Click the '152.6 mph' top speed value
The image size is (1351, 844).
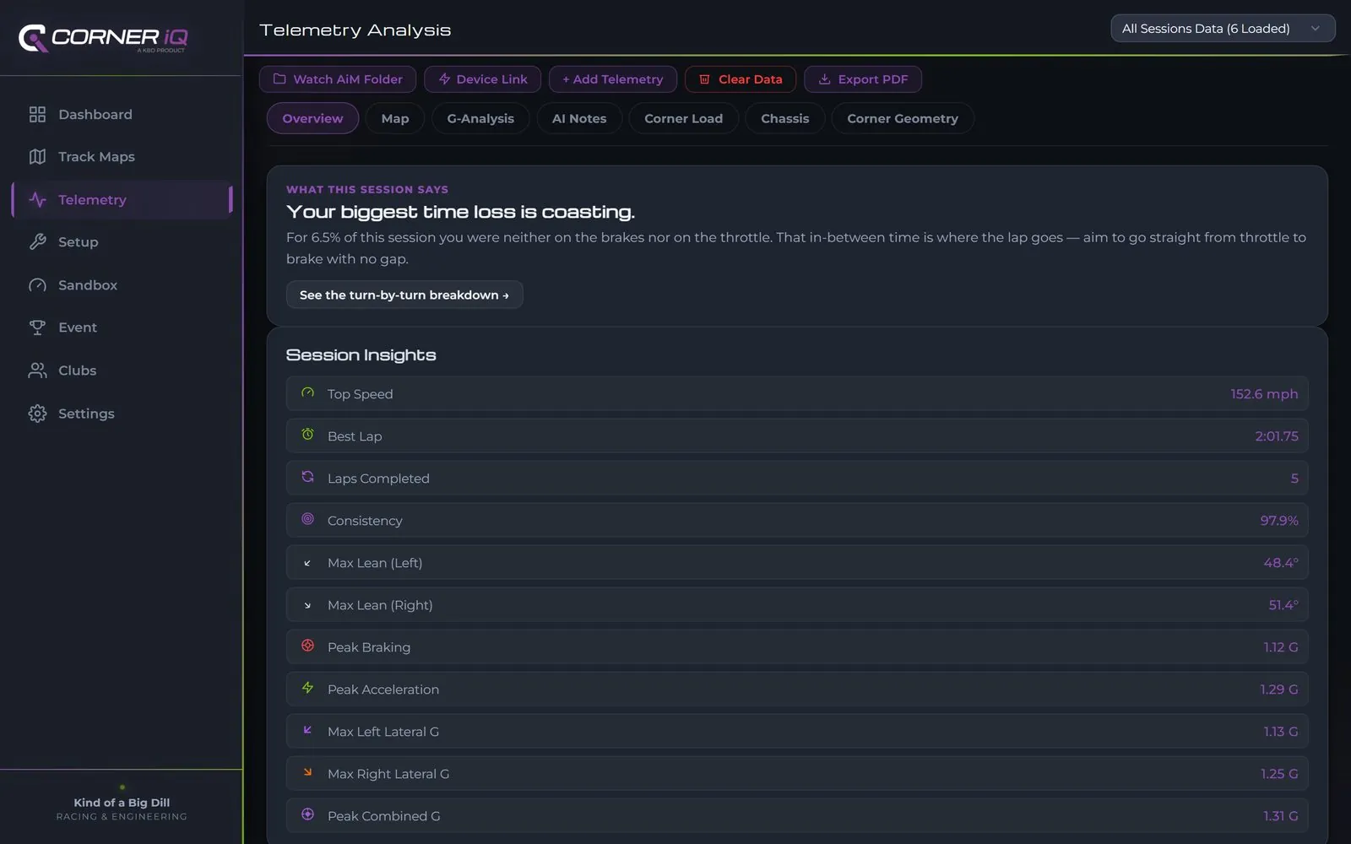(x=1264, y=394)
